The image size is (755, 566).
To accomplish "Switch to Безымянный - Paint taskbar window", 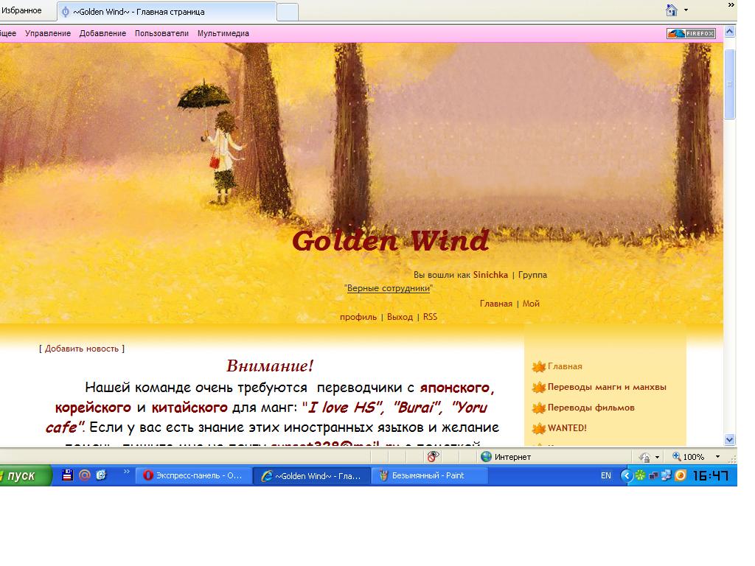I will pyautogui.click(x=430, y=475).
